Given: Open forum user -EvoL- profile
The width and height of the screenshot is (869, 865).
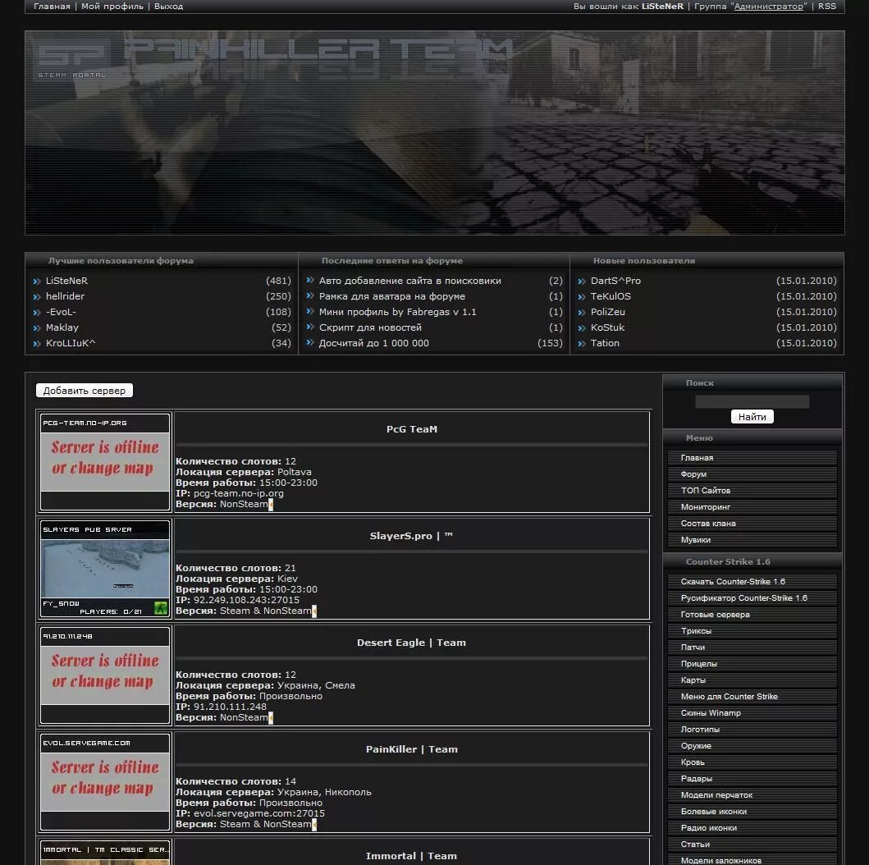Looking at the screenshot, I should pos(61,312).
